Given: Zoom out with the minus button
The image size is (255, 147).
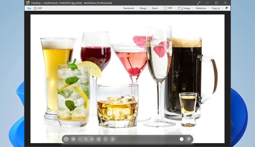Looking at the screenshot, I should tap(80, 139).
